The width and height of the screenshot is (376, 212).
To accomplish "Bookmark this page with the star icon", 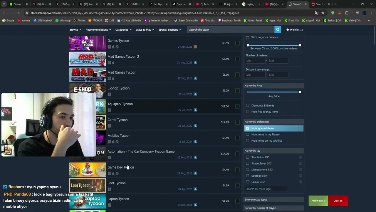I will pos(323,13).
